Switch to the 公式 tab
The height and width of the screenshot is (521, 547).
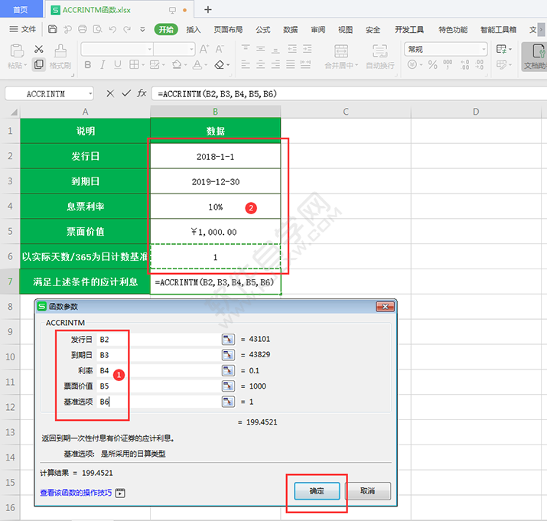click(263, 30)
